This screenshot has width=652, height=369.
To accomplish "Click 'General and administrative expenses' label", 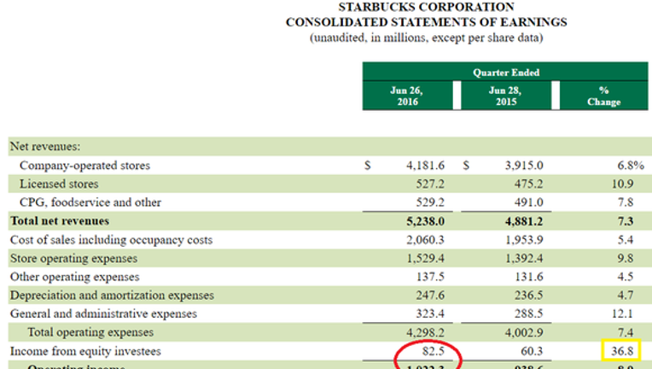I will coord(103,313).
